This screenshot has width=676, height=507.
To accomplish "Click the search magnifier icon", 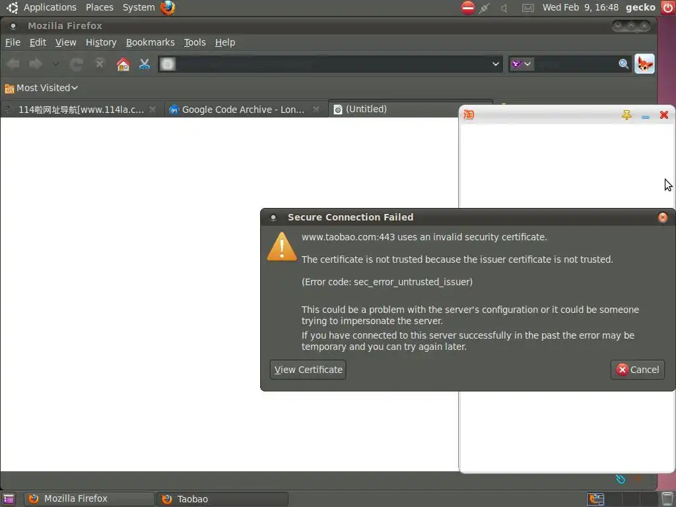I will [623, 64].
